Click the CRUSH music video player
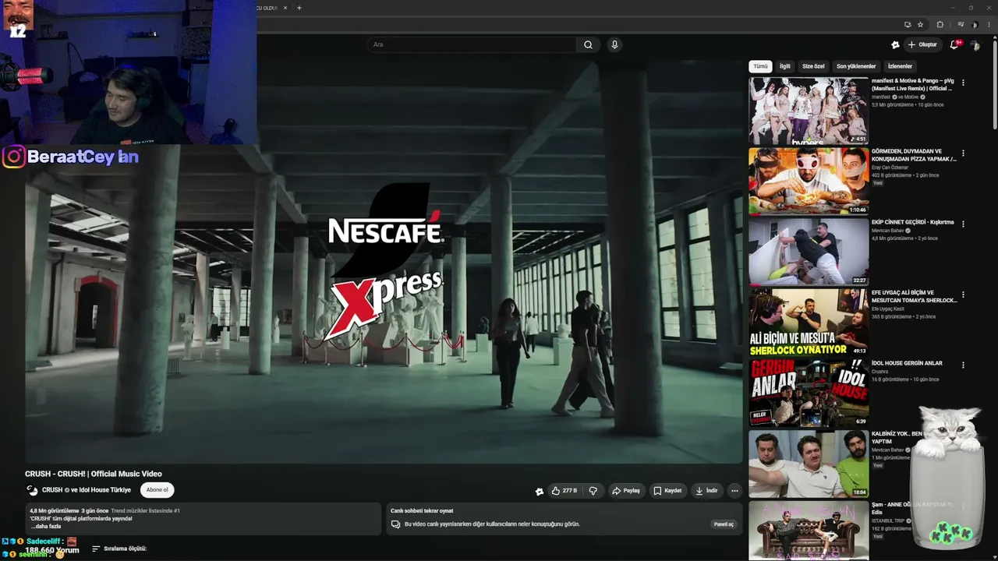 (x=384, y=261)
